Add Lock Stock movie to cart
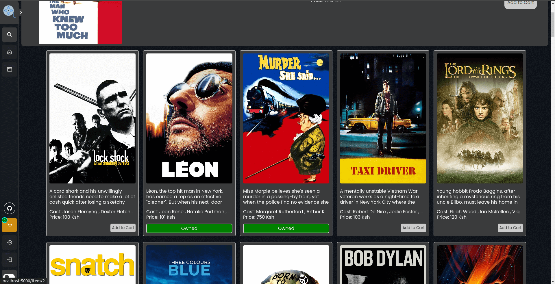The image size is (555, 284). (123, 228)
